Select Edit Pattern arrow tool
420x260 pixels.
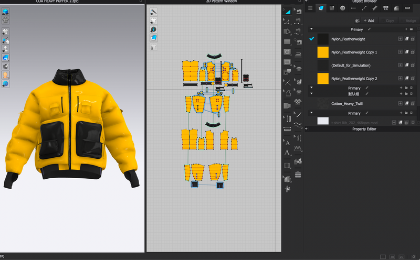(287, 12)
